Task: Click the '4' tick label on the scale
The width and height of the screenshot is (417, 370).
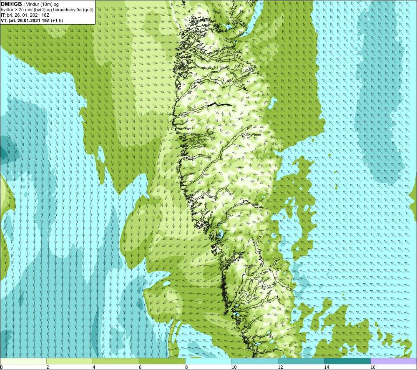Action: coord(94,367)
